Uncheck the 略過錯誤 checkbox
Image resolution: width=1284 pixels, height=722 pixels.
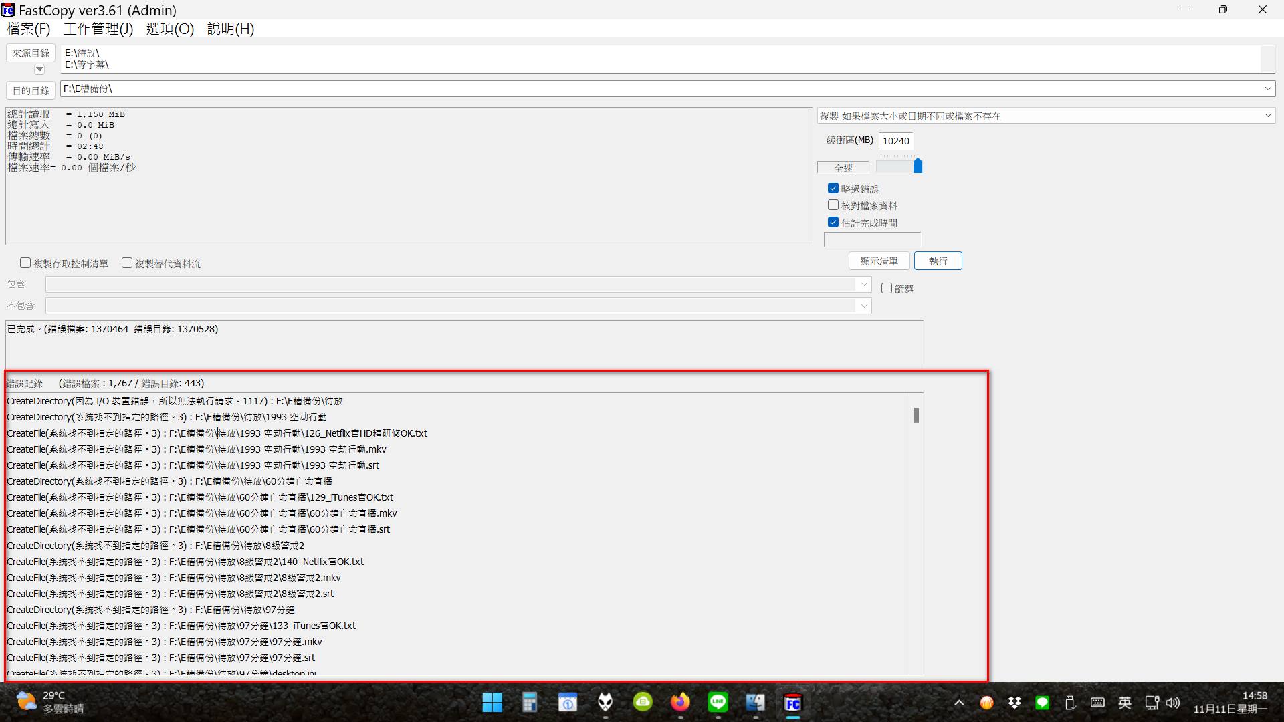(833, 188)
